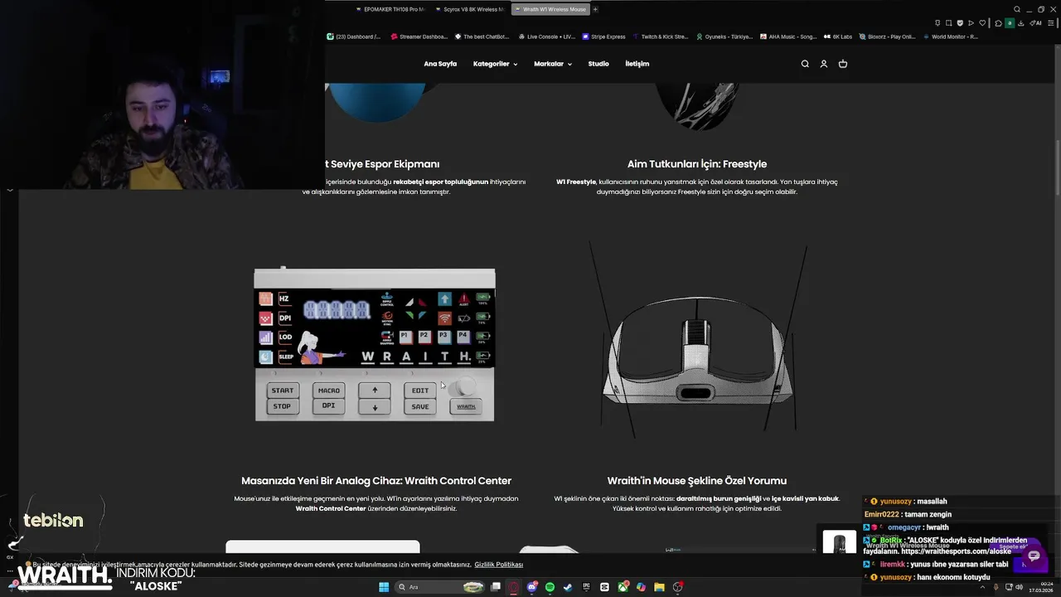Viewport: 1061px width, 597px height.
Task: Click the Sepete ekle button
Action: [1013, 546]
